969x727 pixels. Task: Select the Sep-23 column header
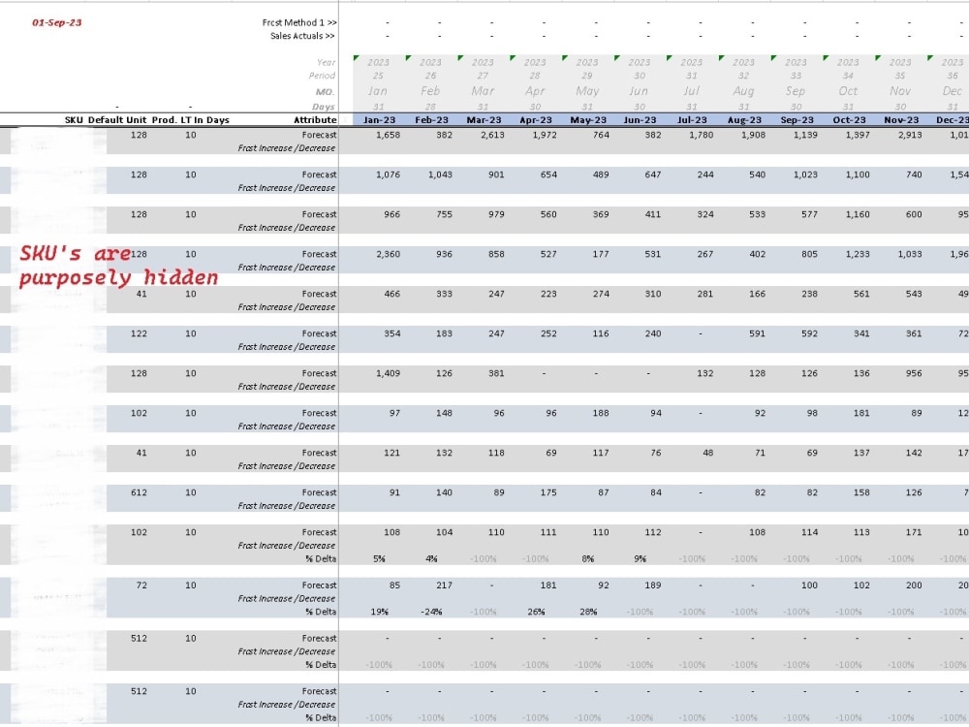(797, 120)
